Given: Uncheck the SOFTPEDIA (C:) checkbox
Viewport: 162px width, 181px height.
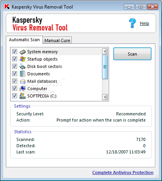Looking at the screenshot, I should tap(14, 96).
